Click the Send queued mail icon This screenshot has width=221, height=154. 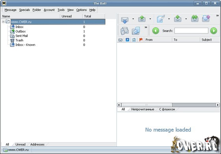142,19
